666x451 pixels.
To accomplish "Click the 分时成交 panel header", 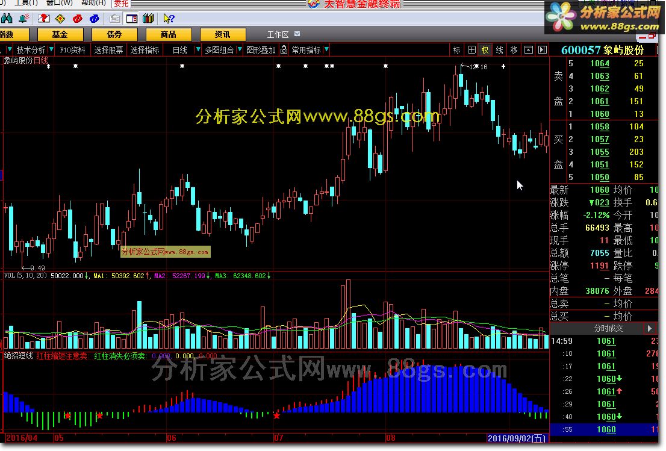I will [608, 328].
